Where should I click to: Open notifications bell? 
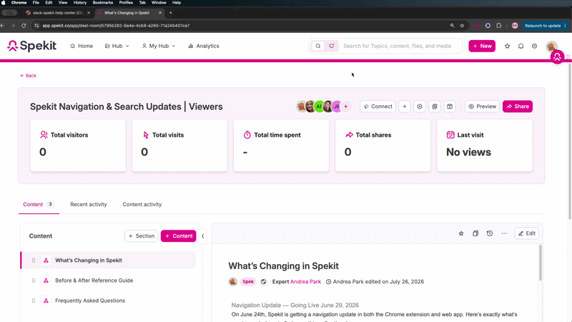521,46
